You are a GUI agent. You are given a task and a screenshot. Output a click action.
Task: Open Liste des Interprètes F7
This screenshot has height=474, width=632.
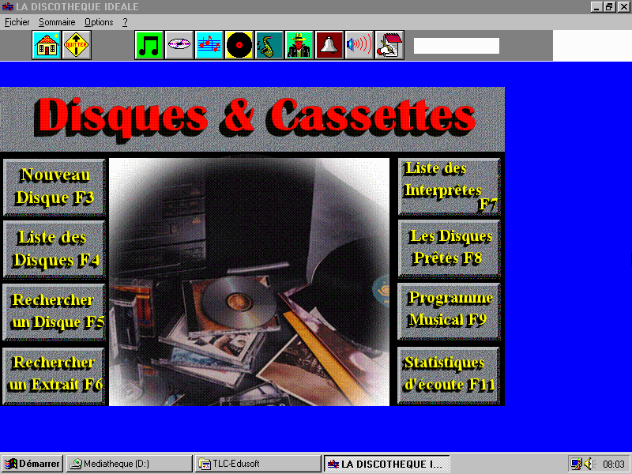(x=449, y=187)
